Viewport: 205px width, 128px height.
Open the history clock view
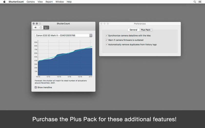(x=41, y=27)
